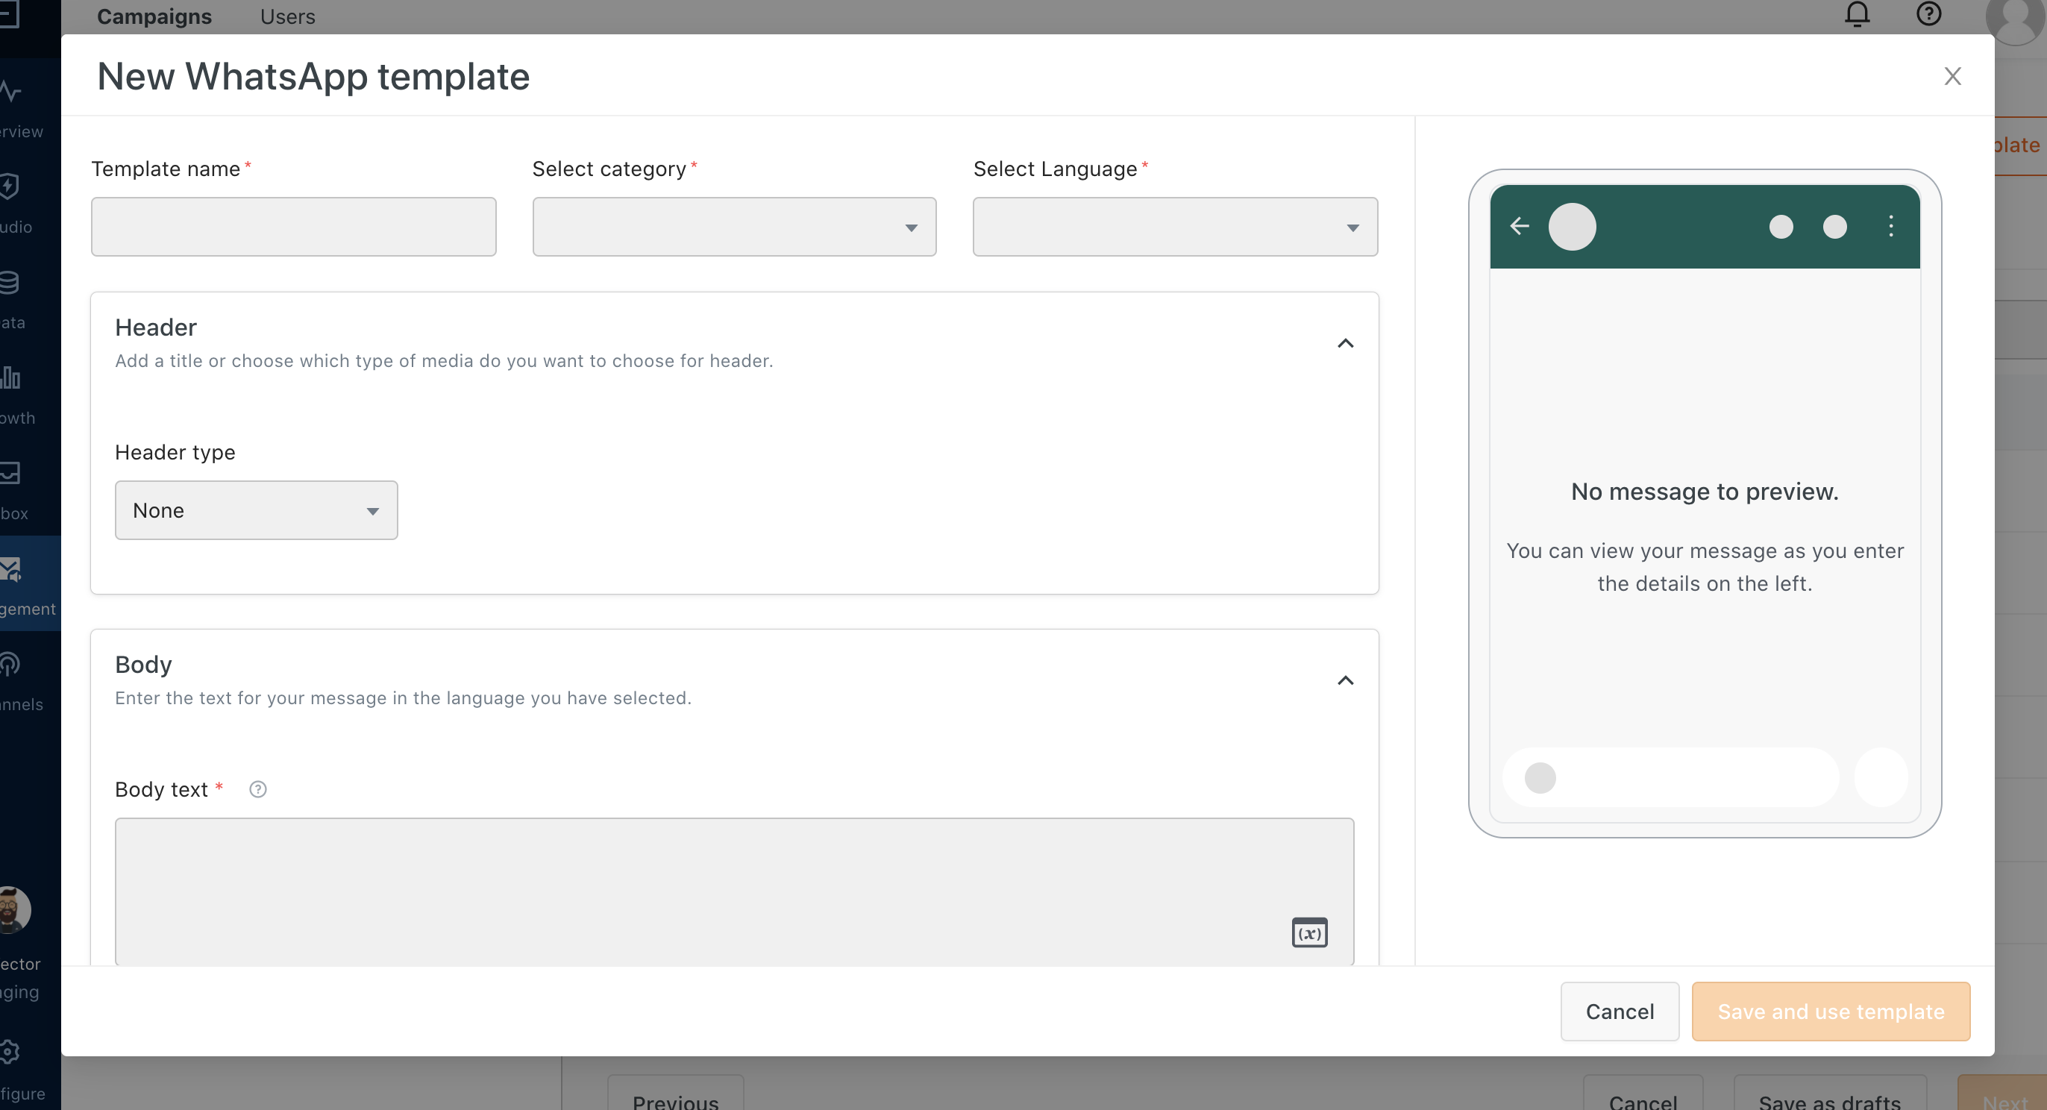Open the Growth chart sidebar icon

(10, 377)
